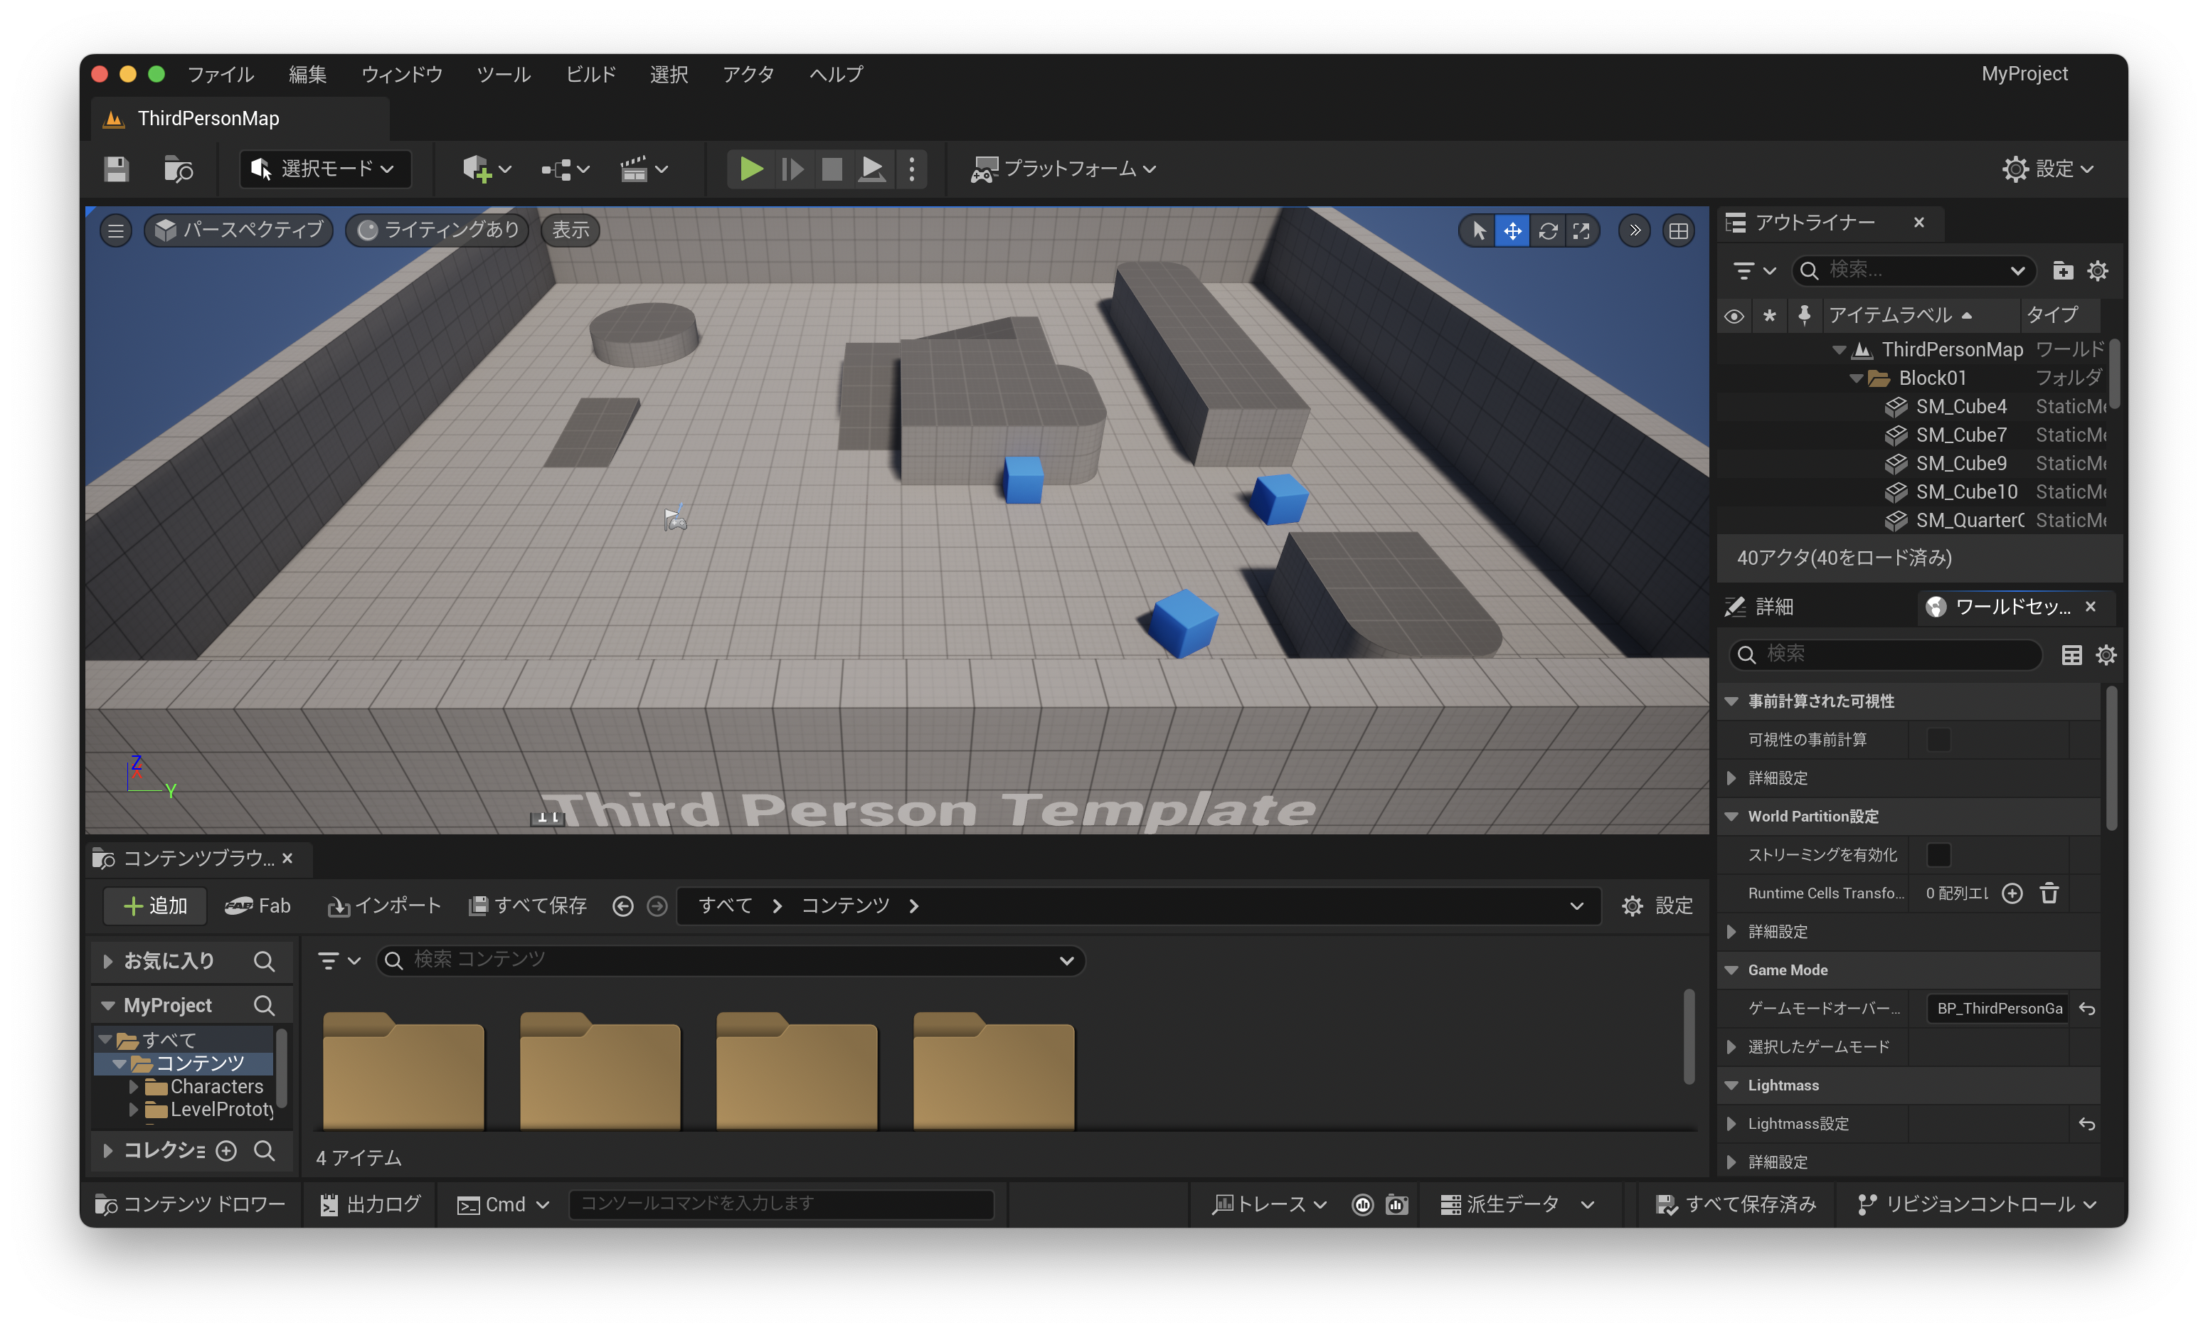2208x1333 pixels.
Task: Open the Build menu
Action: tap(590, 75)
